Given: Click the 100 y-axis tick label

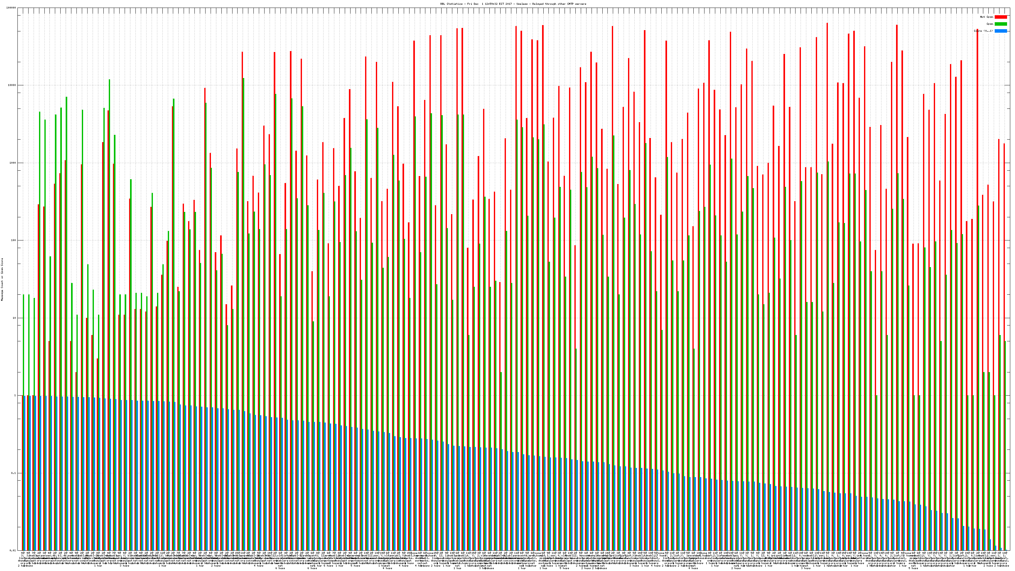Looking at the screenshot, I should coord(14,240).
